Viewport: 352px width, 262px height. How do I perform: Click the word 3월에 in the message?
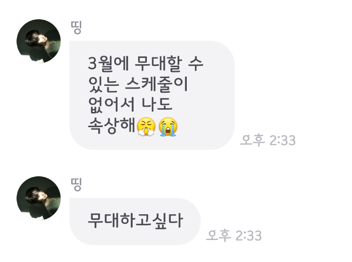pyautogui.click(x=108, y=63)
